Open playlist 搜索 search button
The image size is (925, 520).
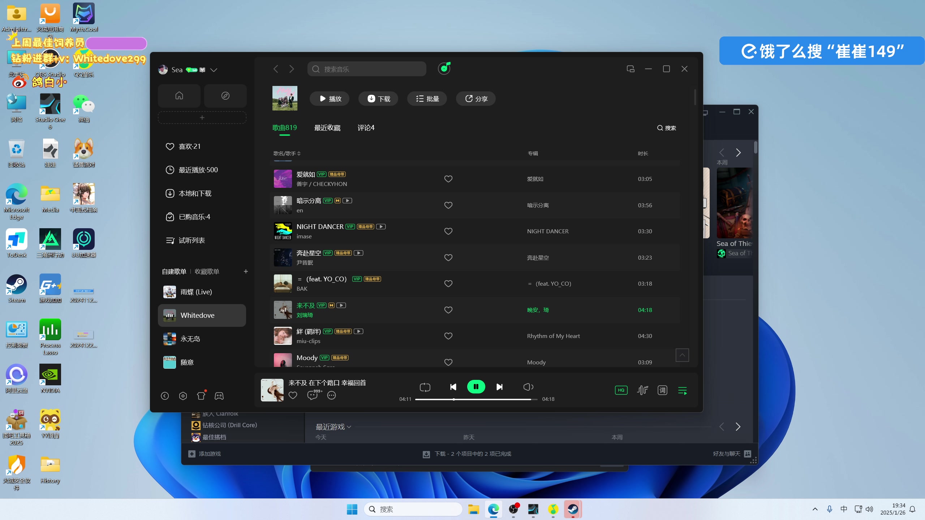coord(667,128)
